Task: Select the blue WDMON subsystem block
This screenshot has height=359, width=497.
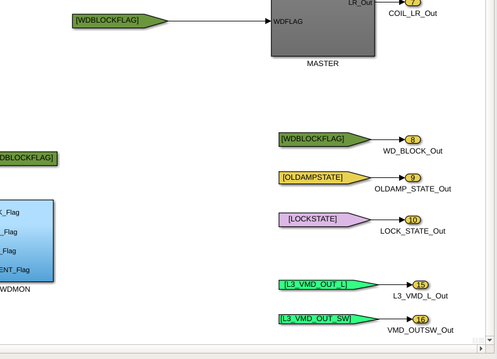Action: coord(27,240)
